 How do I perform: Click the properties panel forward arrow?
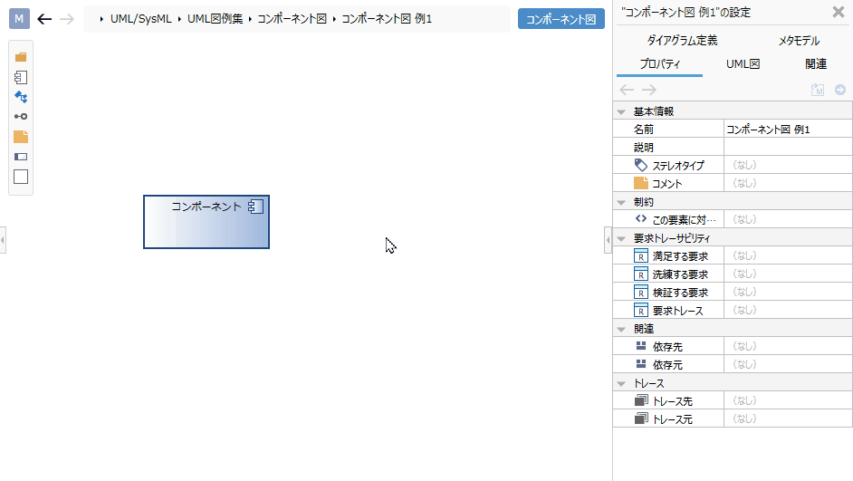[649, 90]
